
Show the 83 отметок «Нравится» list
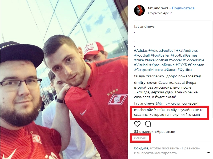154,132
